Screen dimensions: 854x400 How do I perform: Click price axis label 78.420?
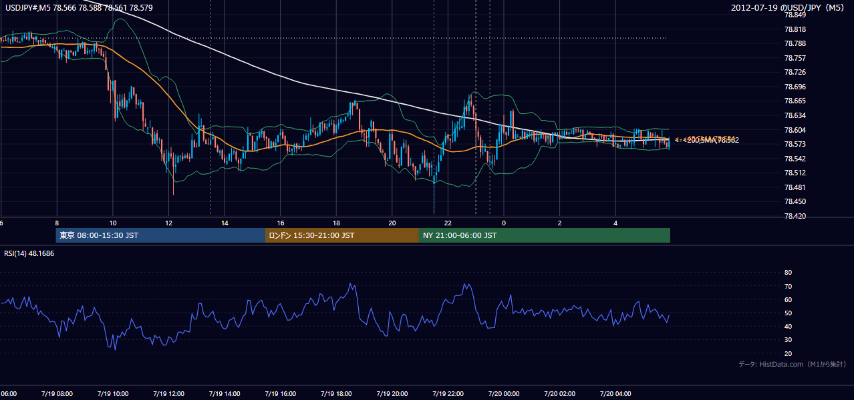tap(795, 216)
